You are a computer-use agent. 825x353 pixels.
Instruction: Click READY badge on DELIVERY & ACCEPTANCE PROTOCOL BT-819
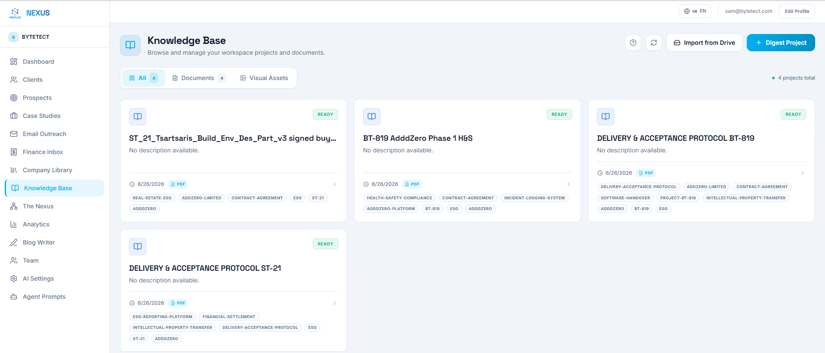[793, 115]
